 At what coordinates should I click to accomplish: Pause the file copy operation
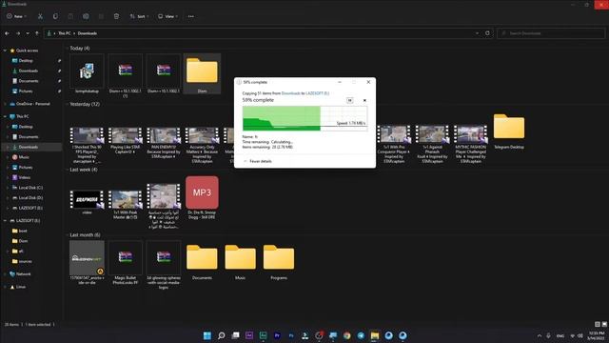[349, 100]
